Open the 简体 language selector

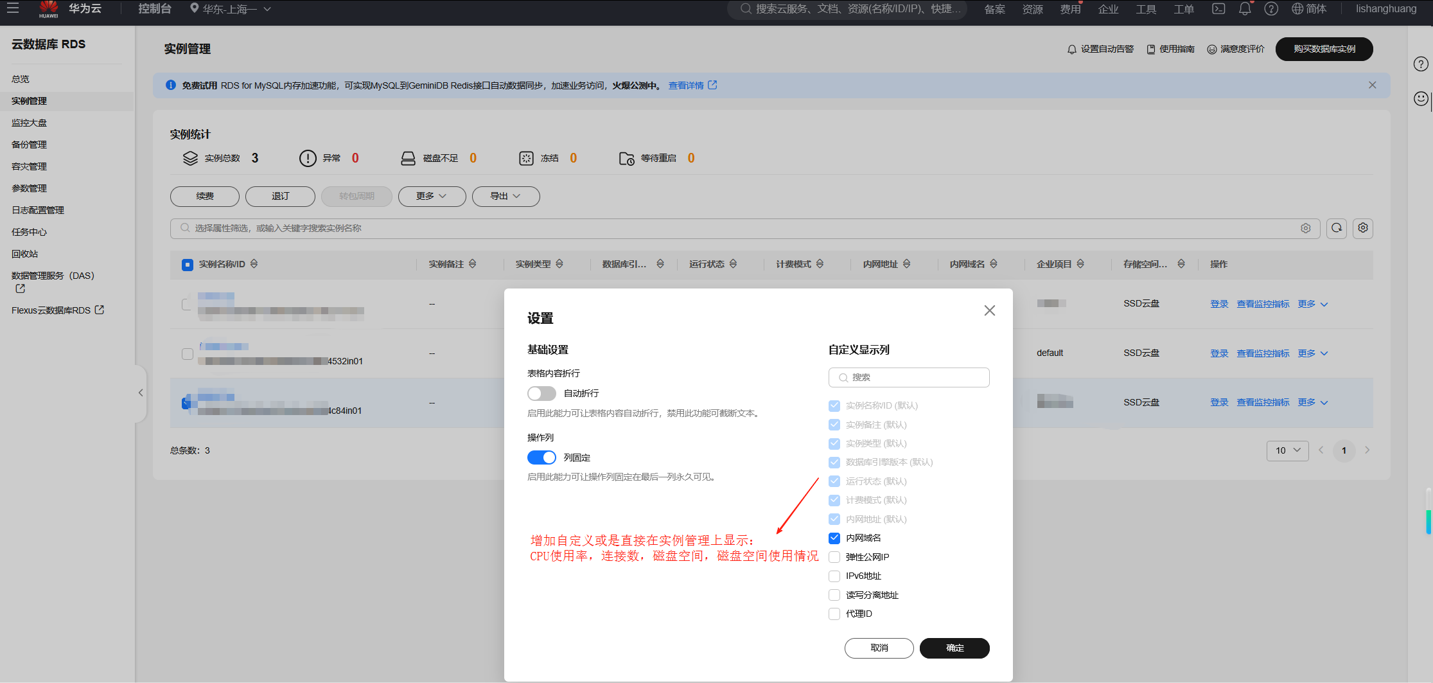click(1309, 9)
